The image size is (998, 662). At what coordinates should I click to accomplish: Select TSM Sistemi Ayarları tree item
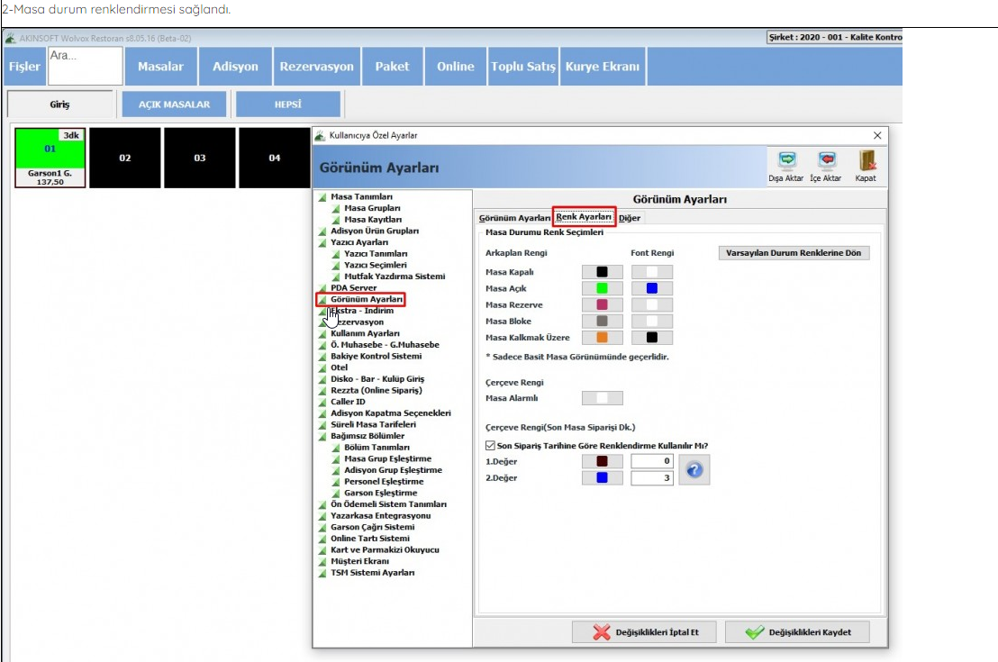point(372,573)
